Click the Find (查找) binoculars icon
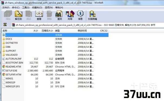Screen dimensions: 164x101 pos(59,14)
